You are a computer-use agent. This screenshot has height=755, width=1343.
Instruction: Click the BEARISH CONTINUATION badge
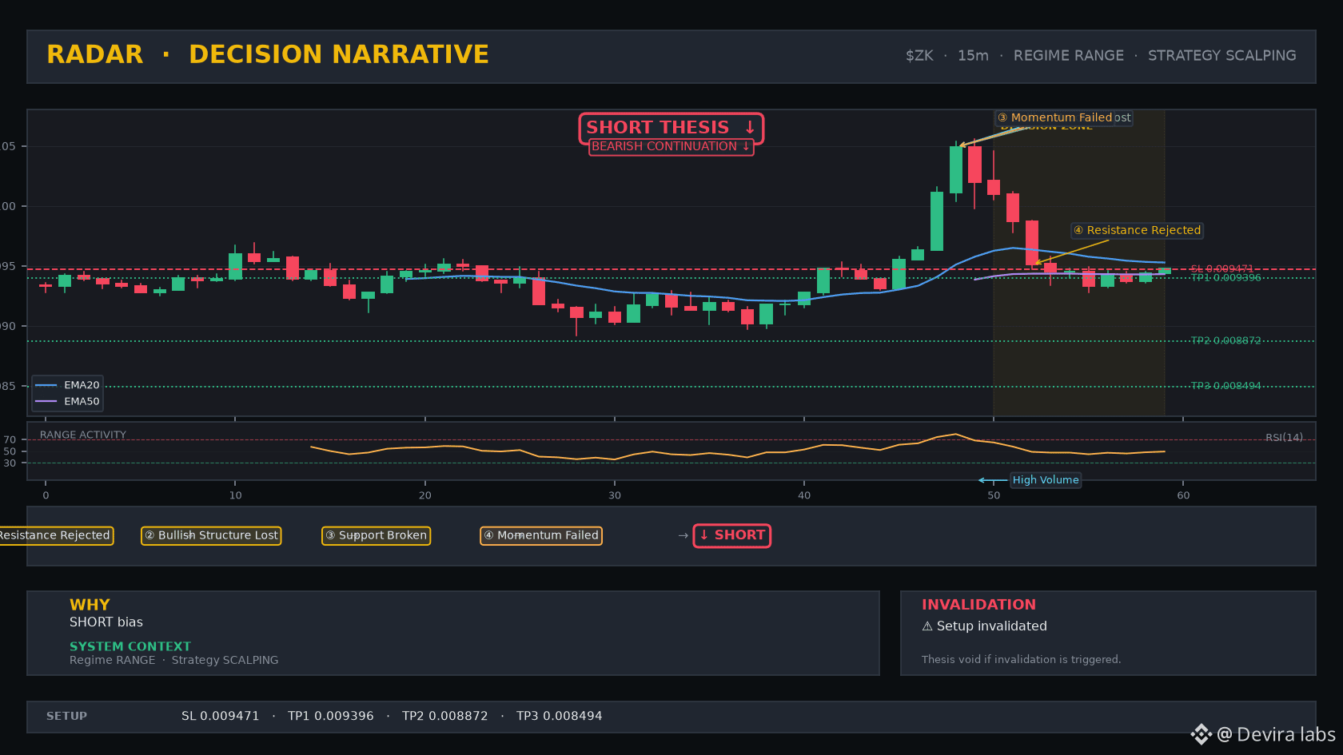tap(671, 147)
